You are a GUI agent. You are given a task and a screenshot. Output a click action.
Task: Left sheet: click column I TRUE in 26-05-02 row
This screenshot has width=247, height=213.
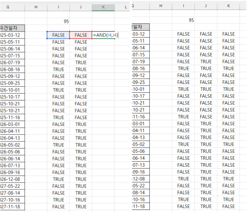[x=59, y=145]
